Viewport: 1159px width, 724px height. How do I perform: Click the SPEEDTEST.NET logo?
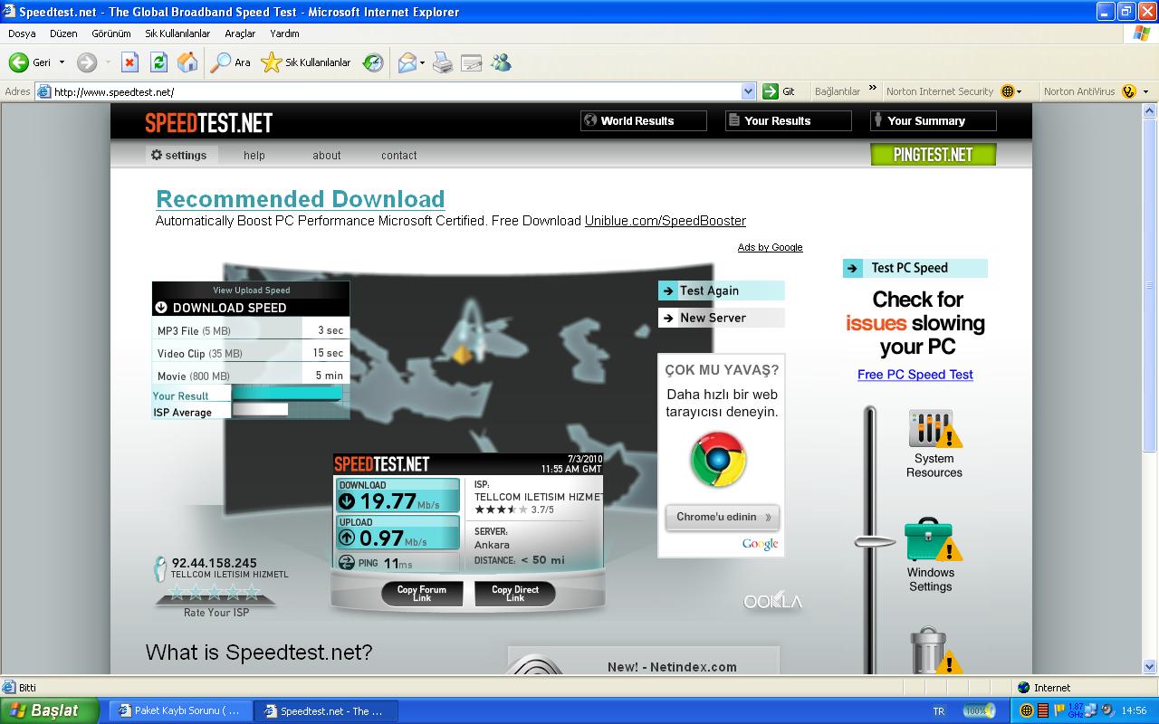click(x=209, y=123)
